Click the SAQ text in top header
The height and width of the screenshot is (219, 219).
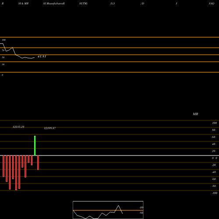[212, 4]
